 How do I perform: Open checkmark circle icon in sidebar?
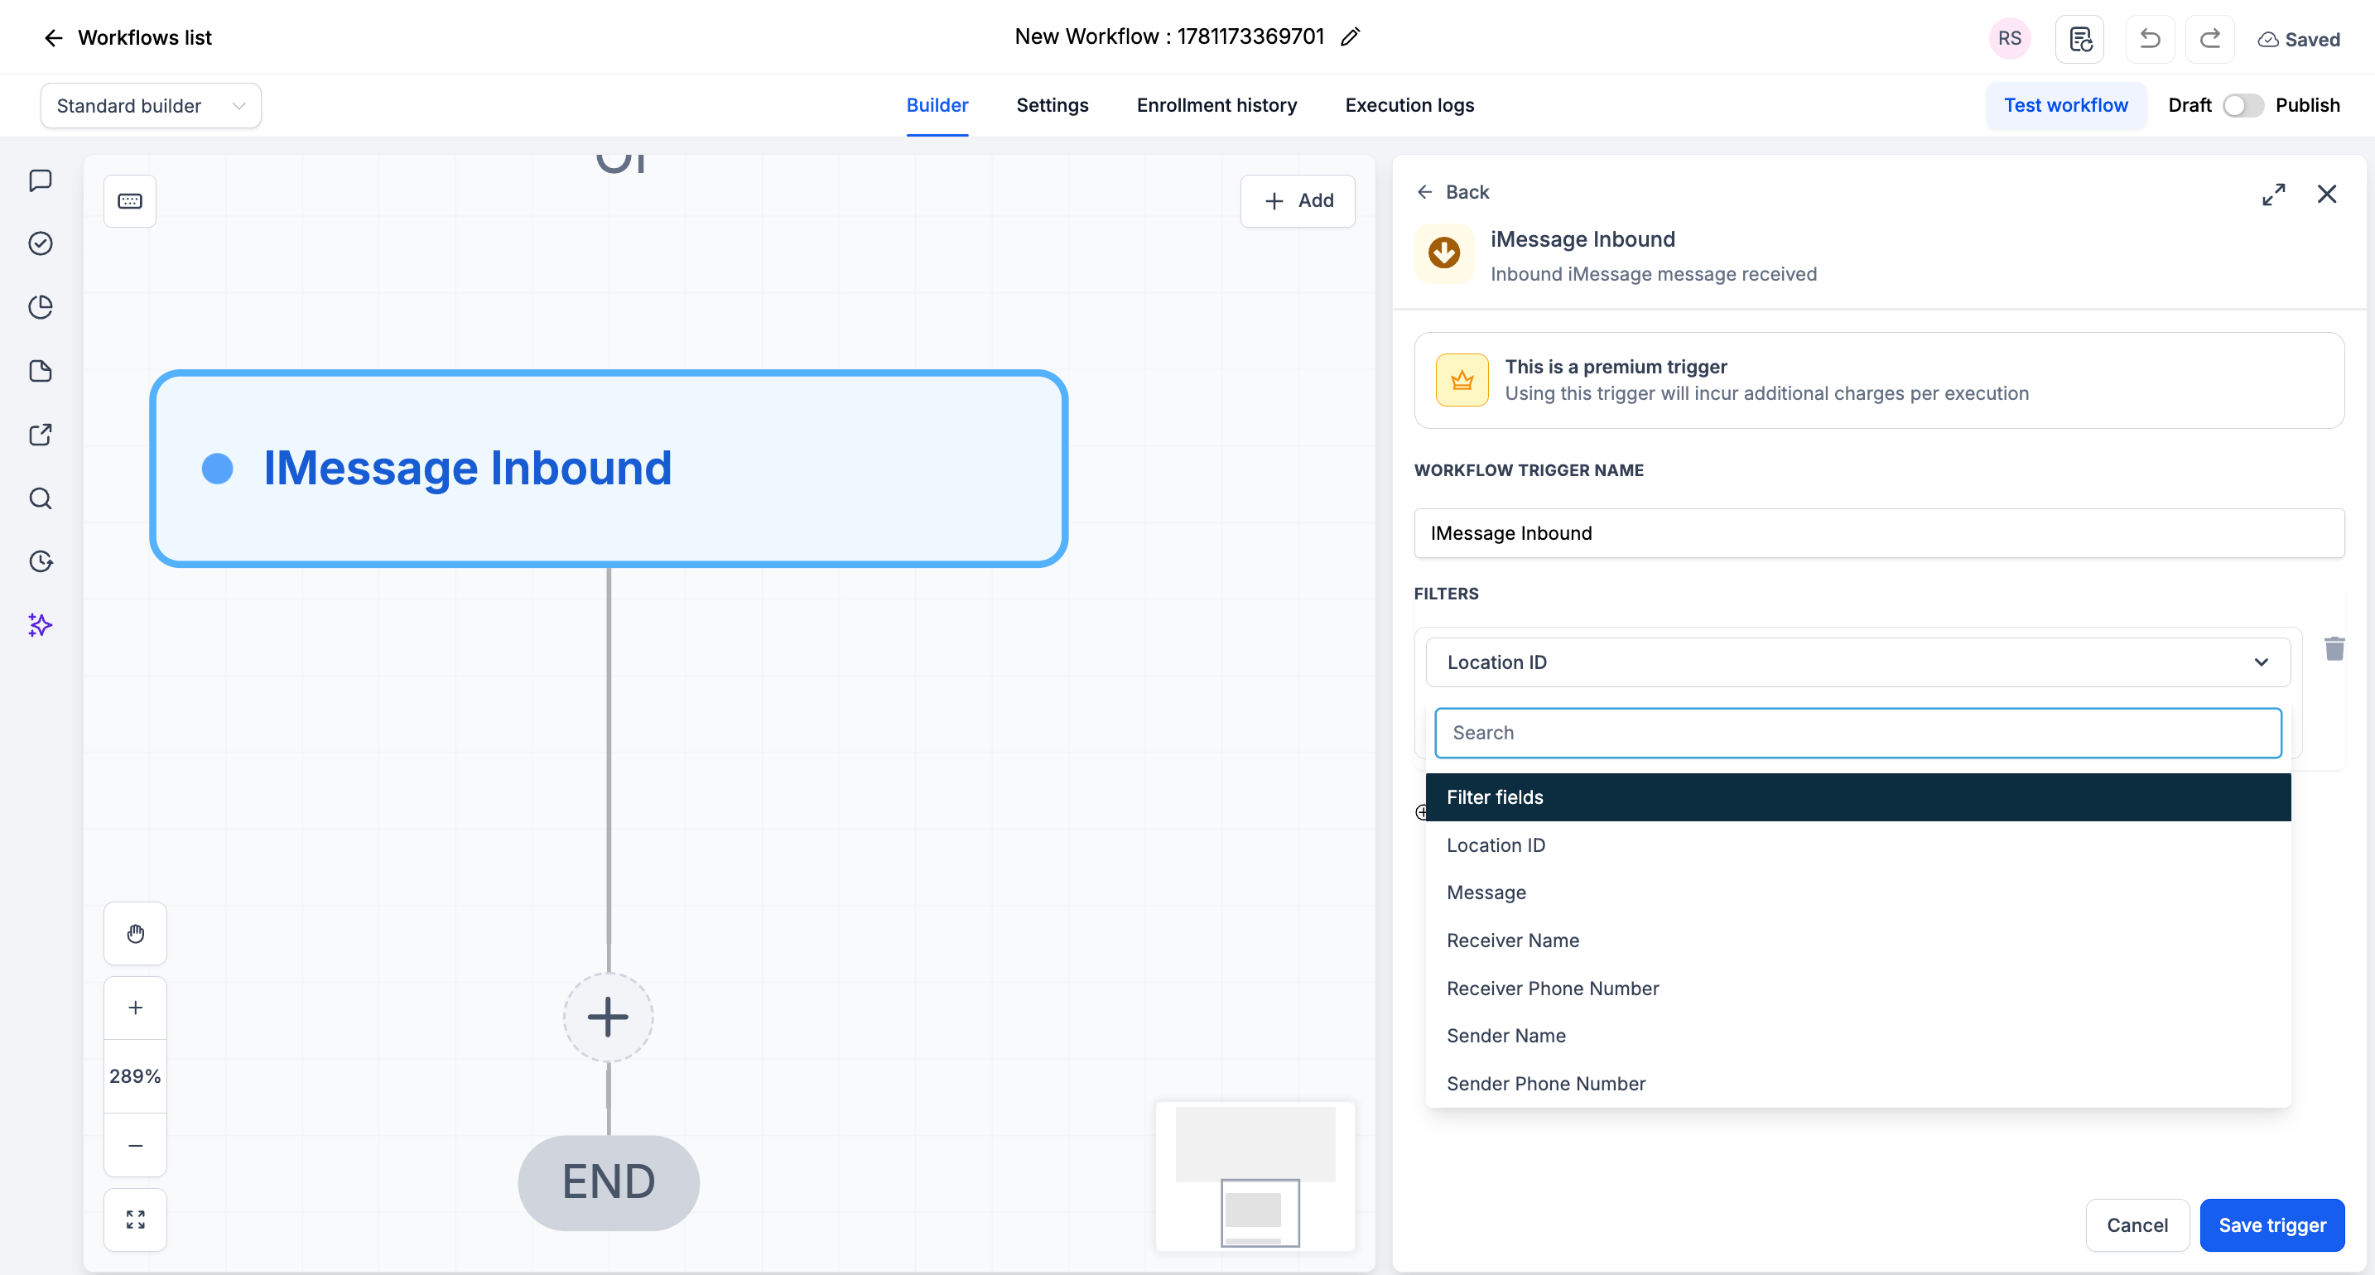(x=41, y=243)
